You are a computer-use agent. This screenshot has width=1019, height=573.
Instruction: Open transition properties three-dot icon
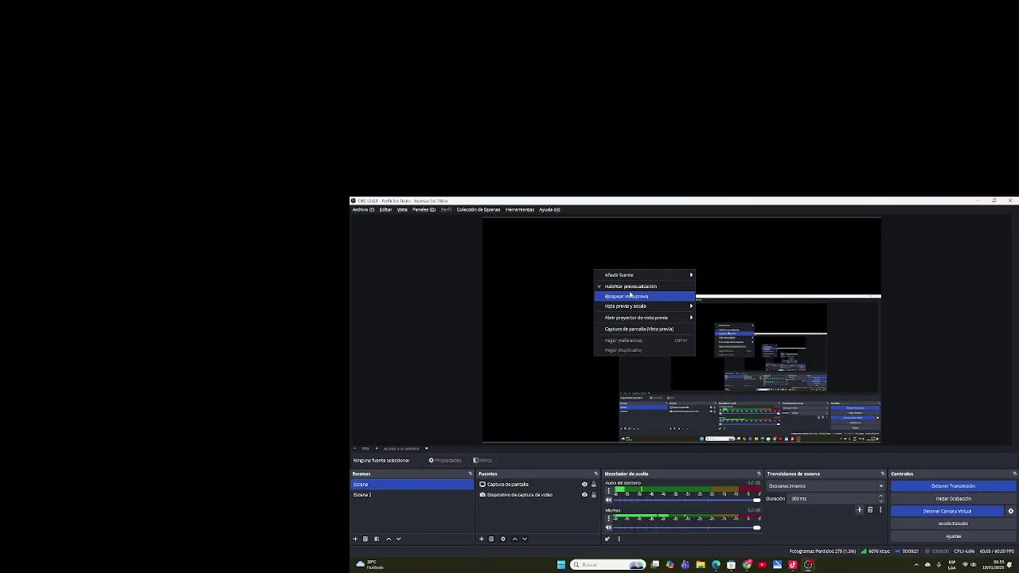[x=880, y=510]
